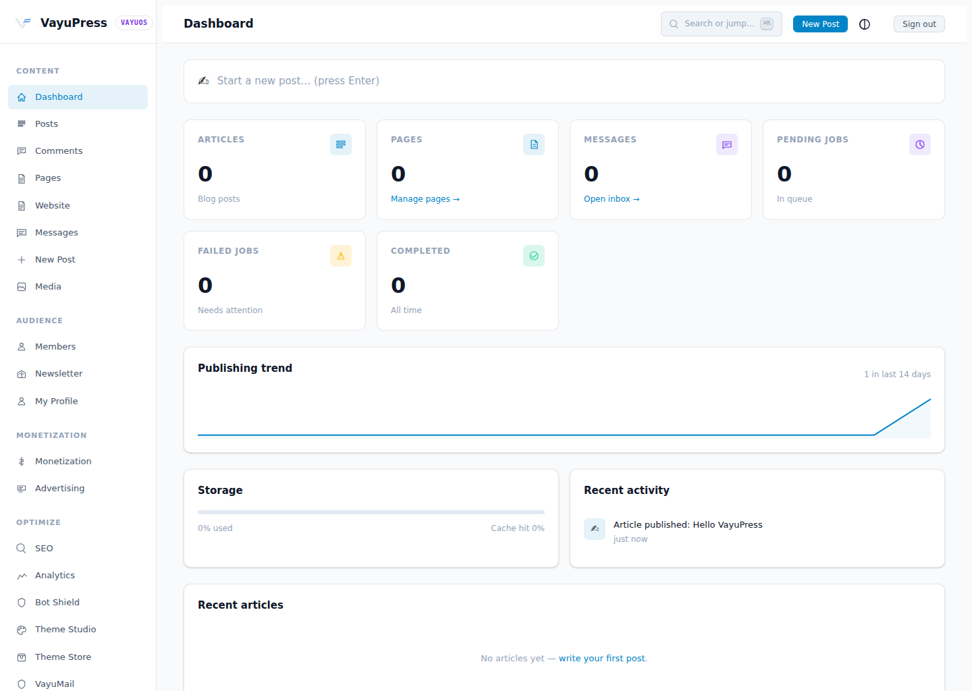This screenshot has height=691, width=972.
Task: Toggle the dark/light theme button
Action: [865, 24]
